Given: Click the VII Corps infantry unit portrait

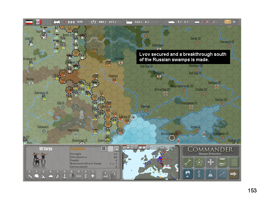Looking at the screenshot, I should click(39, 159).
